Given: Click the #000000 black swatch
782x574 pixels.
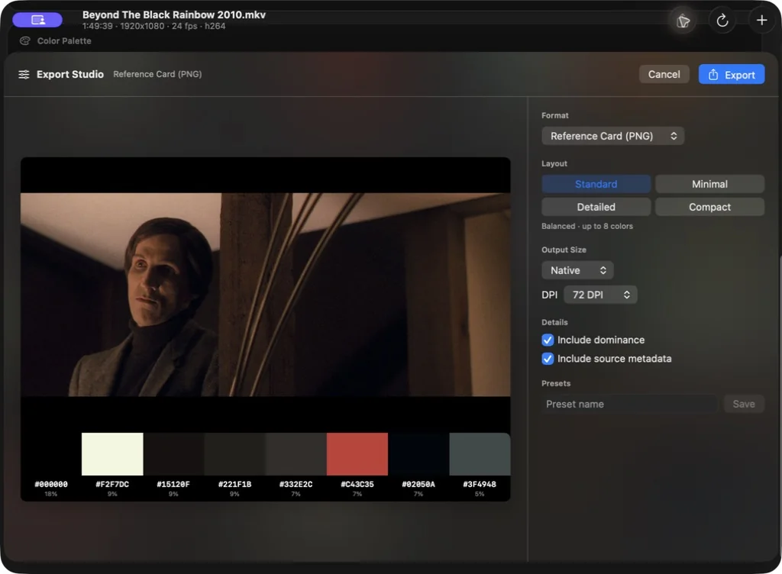Looking at the screenshot, I should pyautogui.click(x=51, y=454).
